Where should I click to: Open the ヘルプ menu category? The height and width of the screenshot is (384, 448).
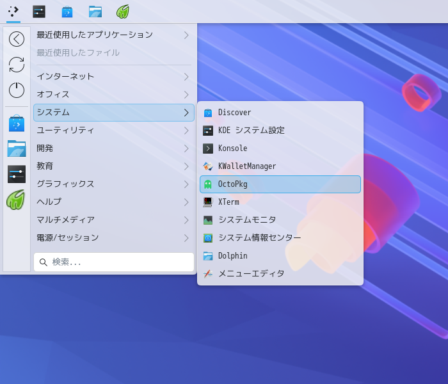(114, 202)
